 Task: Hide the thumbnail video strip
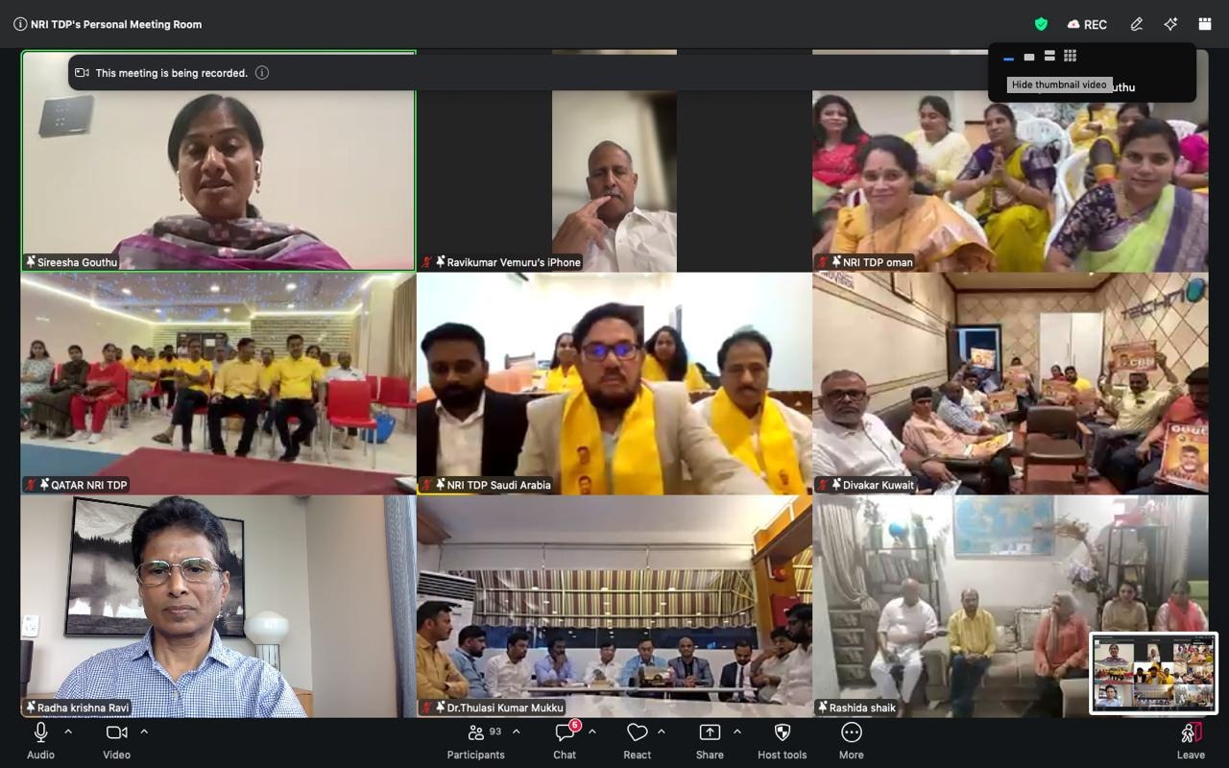(1008, 58)
